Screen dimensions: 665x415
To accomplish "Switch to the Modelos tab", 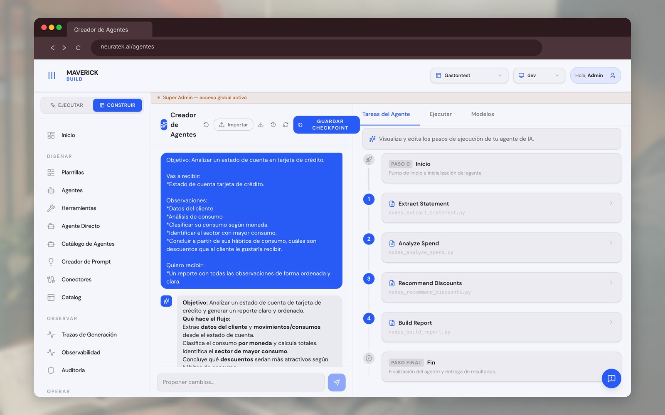I will (483, 114).
